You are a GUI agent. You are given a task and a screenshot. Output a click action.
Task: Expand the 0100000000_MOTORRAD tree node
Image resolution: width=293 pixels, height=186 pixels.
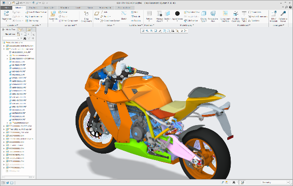[4, 46]
